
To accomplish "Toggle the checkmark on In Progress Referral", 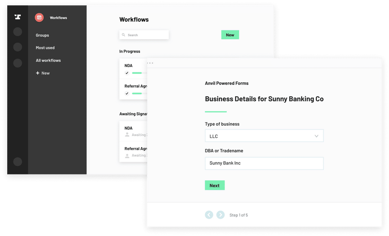I will (127, 93).
